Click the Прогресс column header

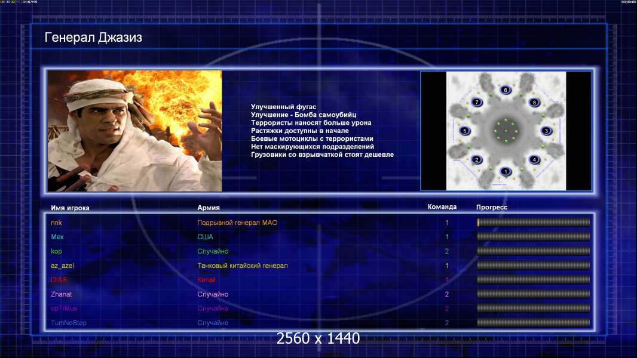(492, 208)
